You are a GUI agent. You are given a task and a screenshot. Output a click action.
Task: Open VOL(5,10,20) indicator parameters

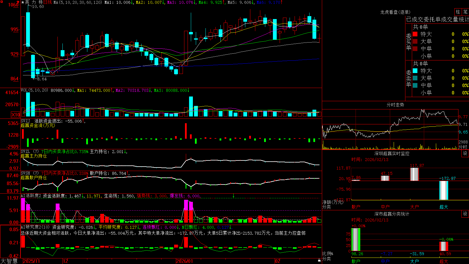[34, 90]
